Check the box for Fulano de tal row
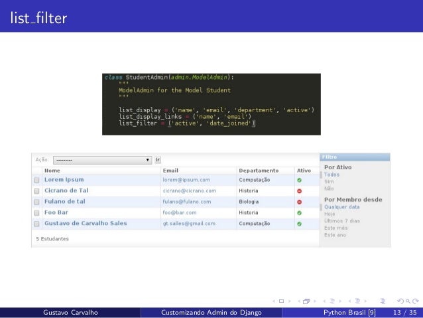 [x=36, y=202]
